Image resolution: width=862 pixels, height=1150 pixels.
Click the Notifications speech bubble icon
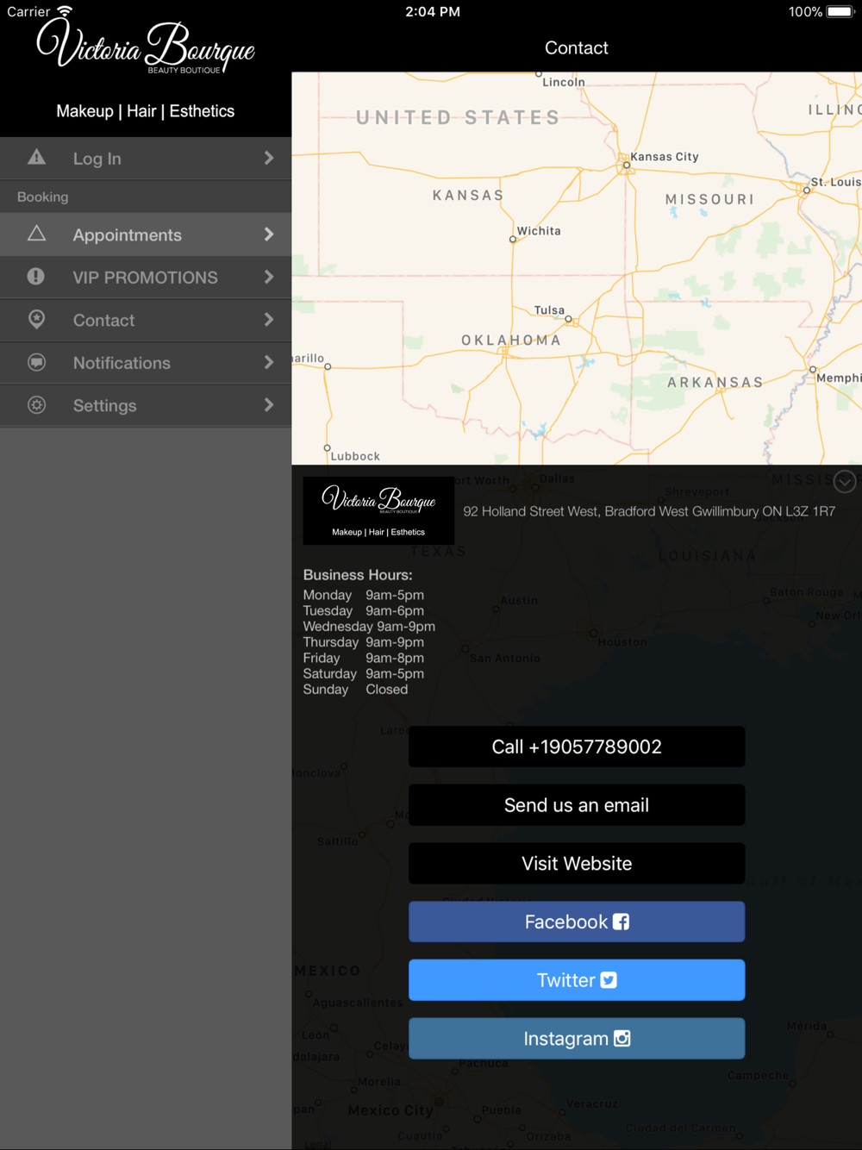36,362
